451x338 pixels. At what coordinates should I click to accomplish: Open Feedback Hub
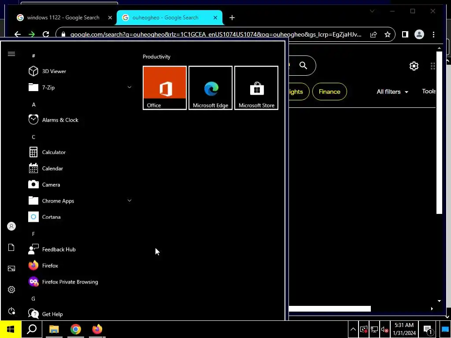[80, 250]
